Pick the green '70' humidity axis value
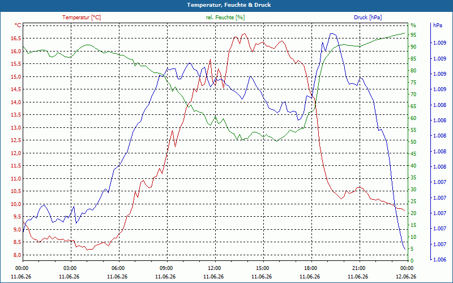The height and width of the screenshot is (283, 453). pyautogui.click(x=413, y=94)
